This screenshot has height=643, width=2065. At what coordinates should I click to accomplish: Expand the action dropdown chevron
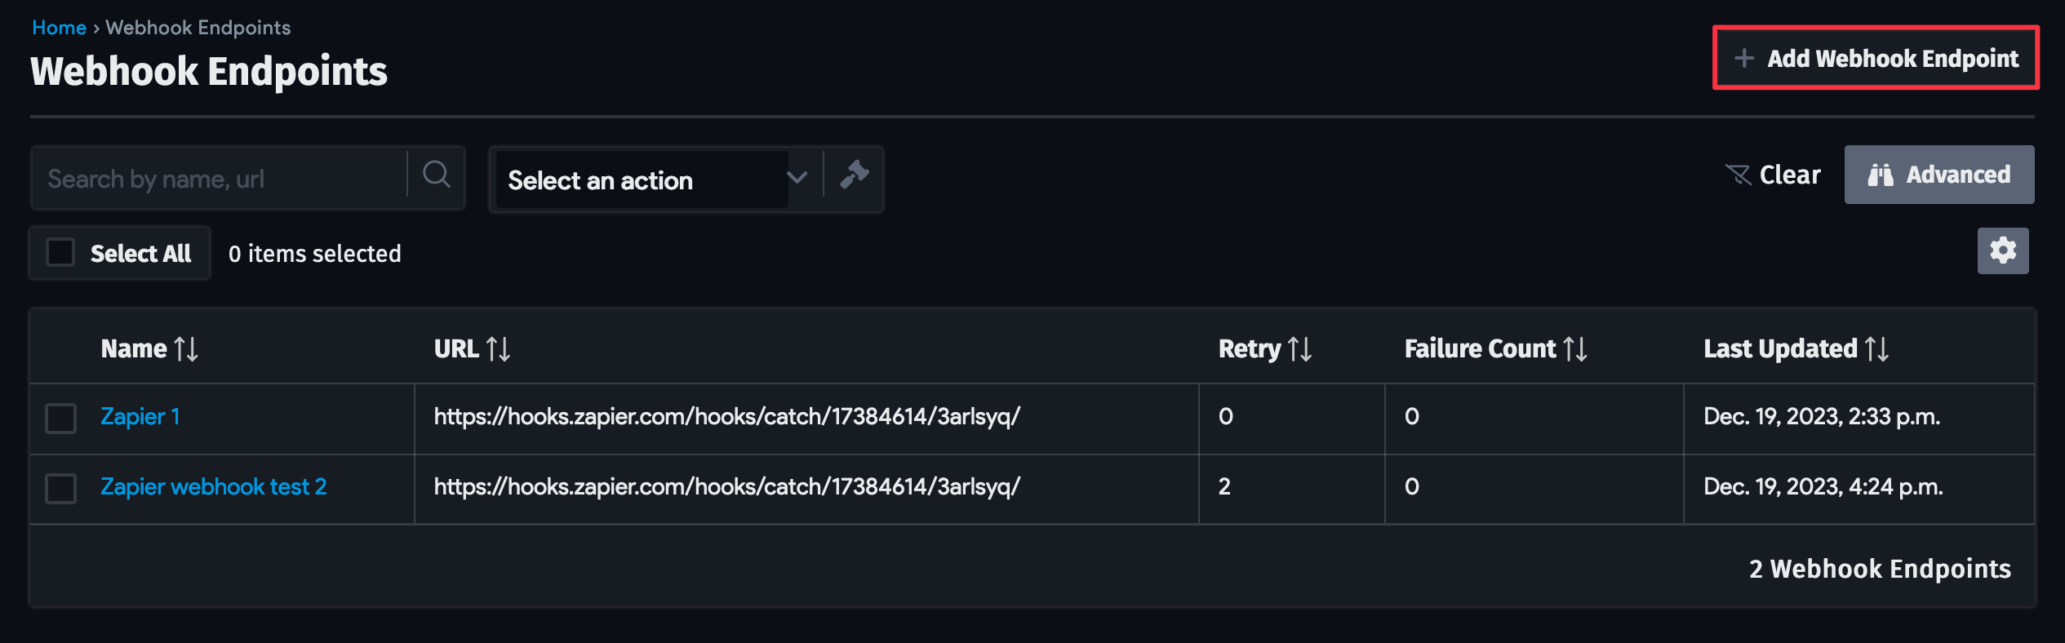tap(796, 180)
